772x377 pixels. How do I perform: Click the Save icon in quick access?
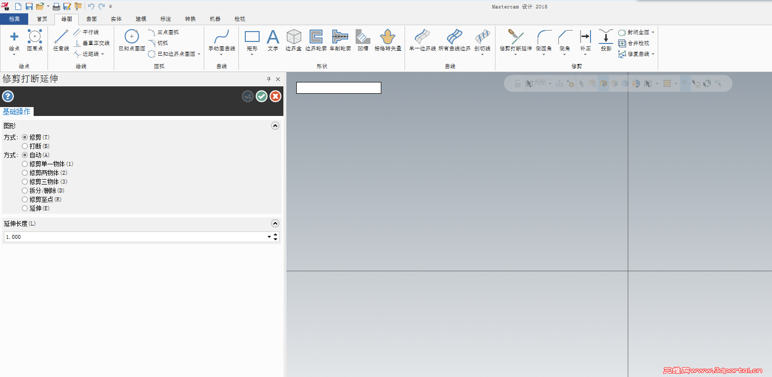click(29, 6)
